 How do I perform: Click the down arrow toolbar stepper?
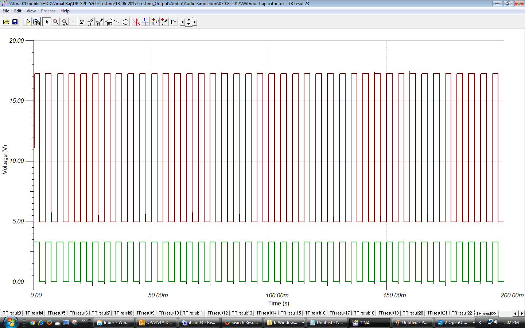click(188, 24)
